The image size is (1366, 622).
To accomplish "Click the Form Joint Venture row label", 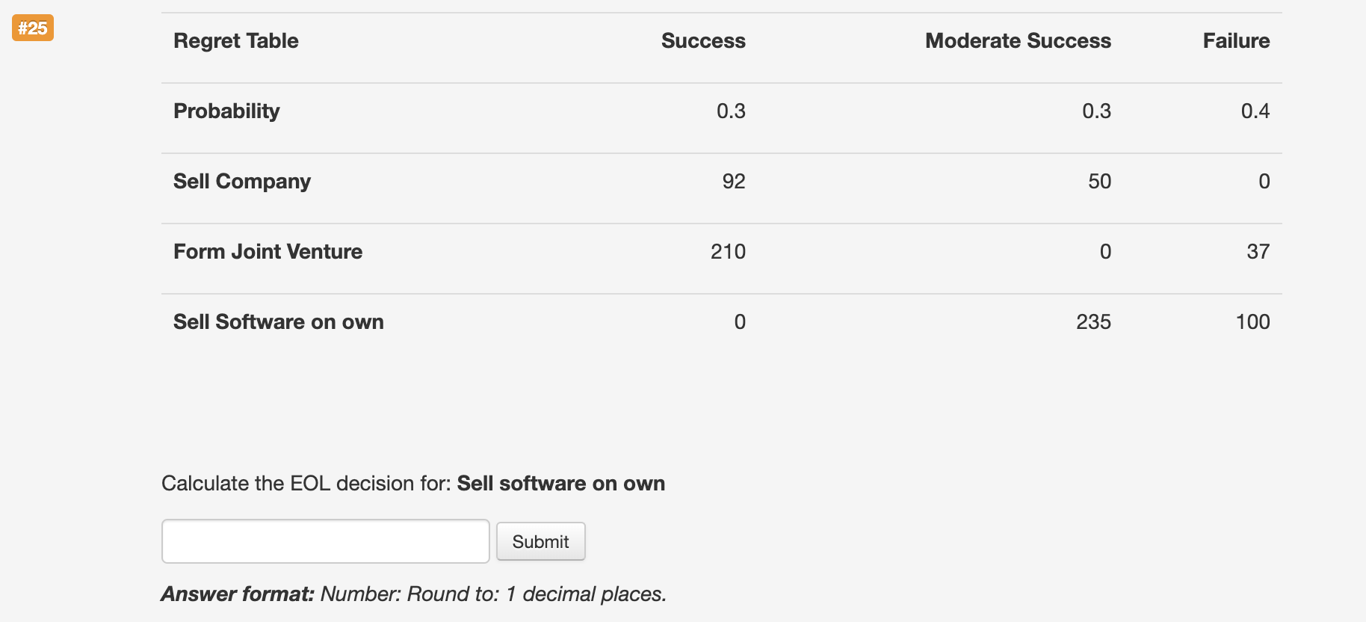I will coord(268,251).
